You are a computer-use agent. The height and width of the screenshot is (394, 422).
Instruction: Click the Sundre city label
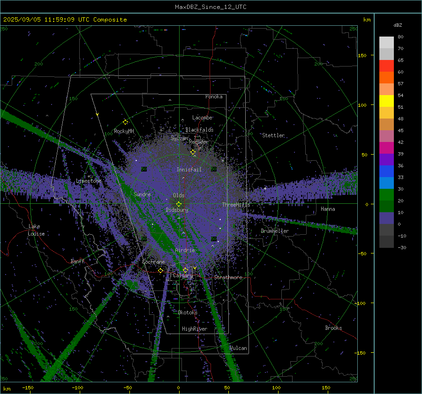142,194
